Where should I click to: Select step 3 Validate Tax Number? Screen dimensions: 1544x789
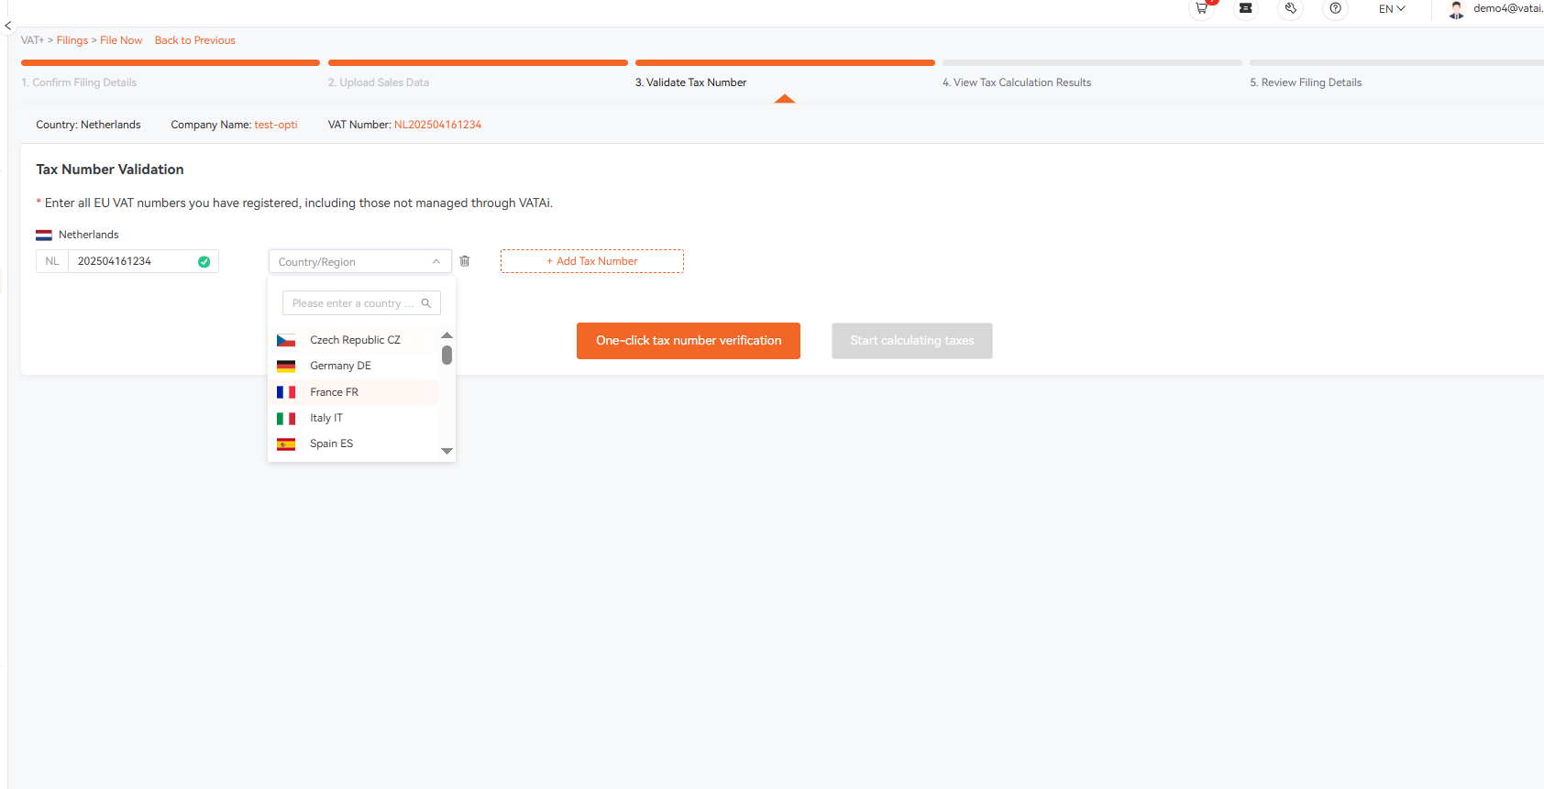coord(691,82)
